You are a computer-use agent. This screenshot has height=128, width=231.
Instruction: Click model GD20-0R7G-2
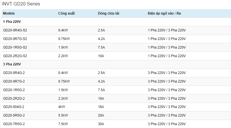point(14,81)
